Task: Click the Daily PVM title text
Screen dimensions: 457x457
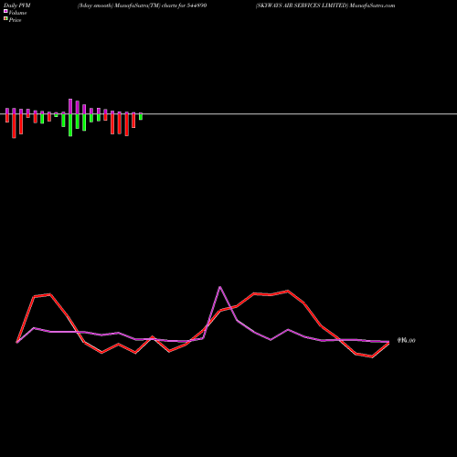Action: [x=17, y=5]
